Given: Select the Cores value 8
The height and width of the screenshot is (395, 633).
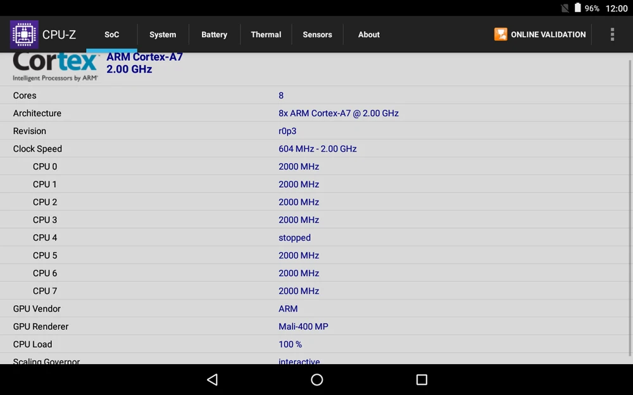Looking at the screenshot, I should click(281, 95).
